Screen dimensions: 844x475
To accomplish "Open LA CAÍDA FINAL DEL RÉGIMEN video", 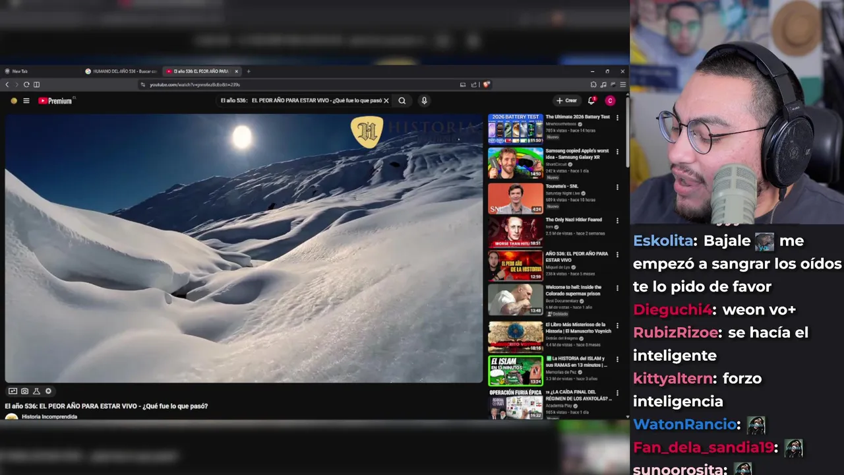I will [516, 404].
